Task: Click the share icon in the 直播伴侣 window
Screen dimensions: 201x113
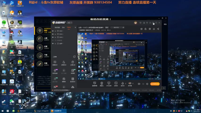Action: (x=158, y=29)
